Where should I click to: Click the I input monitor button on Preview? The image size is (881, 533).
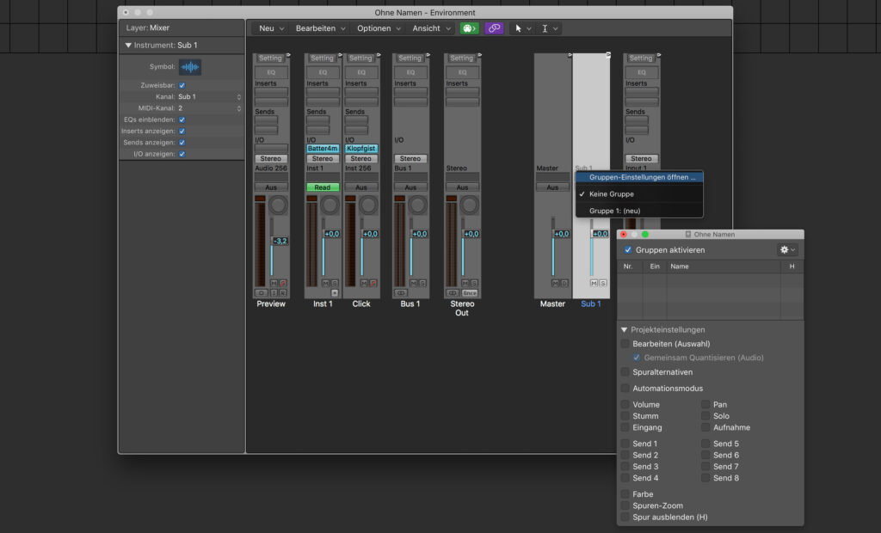(274, 293)
